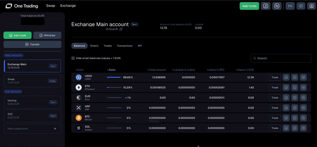Screen dimensions: 317x147
Task: Toggle balance visibility eye icon
Action: [301, 6]
